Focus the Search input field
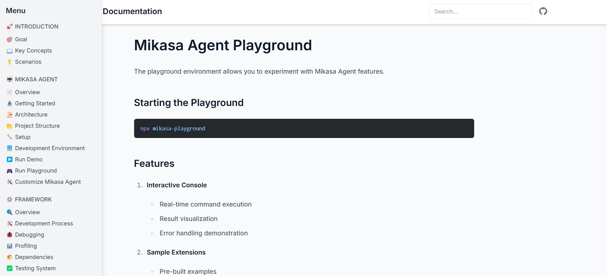Viewport: 607px width, 276px height. (480, 12)
